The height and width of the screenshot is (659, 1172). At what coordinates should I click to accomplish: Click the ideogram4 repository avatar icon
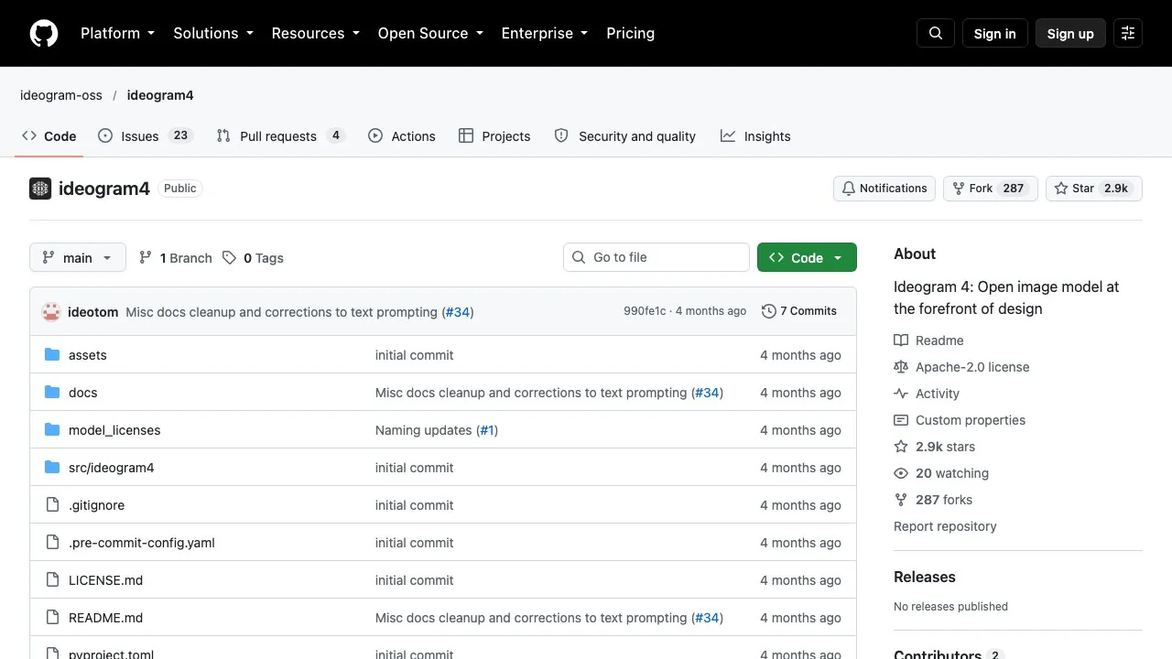coord(40,189)
